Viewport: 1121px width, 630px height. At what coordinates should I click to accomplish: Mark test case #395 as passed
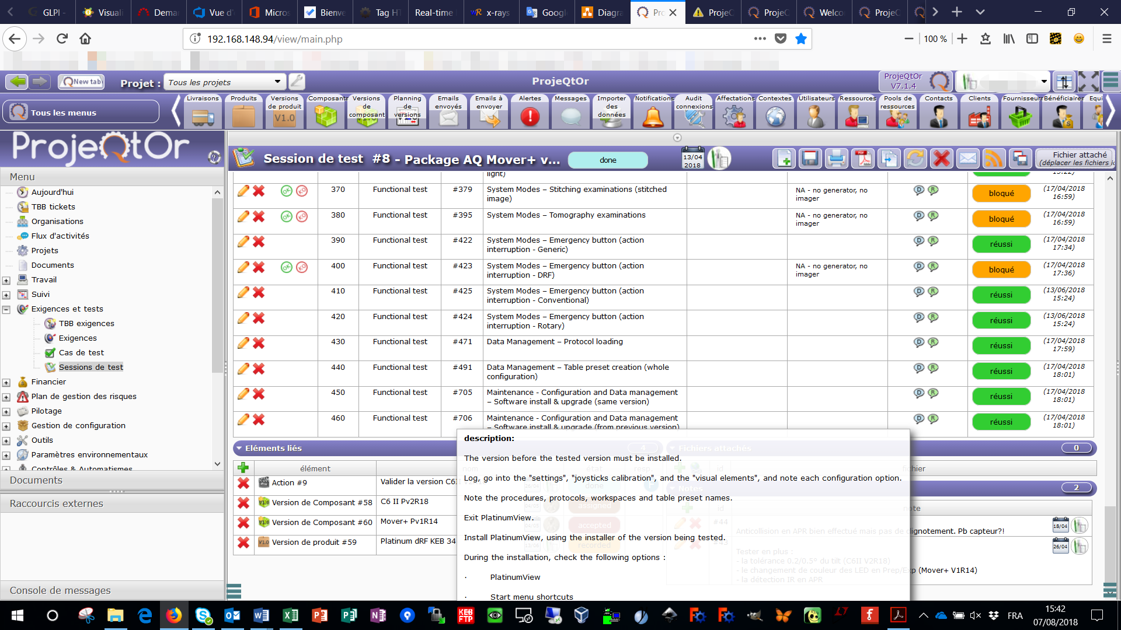(286, 216)
